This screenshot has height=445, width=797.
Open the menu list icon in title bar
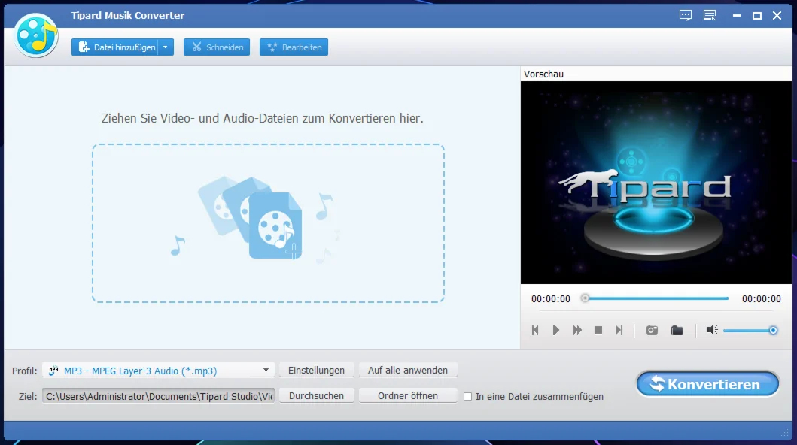709,15
